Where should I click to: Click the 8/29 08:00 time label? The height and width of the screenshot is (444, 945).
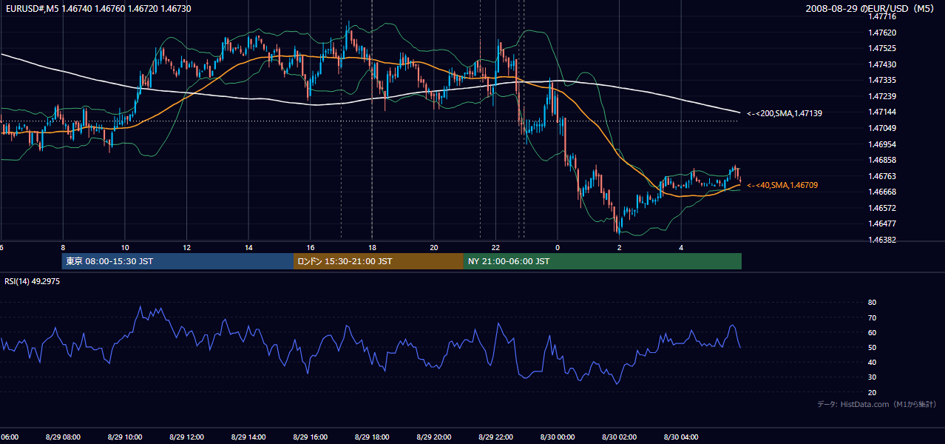pyautogui.click(x=63, y=437)
